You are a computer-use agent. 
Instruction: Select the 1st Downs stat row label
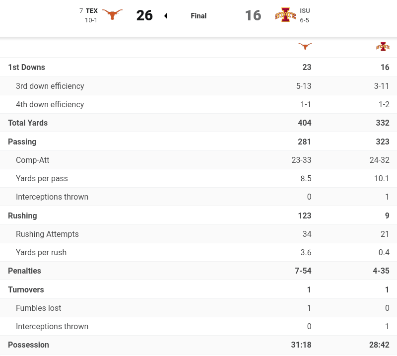[x=26, y=68]
